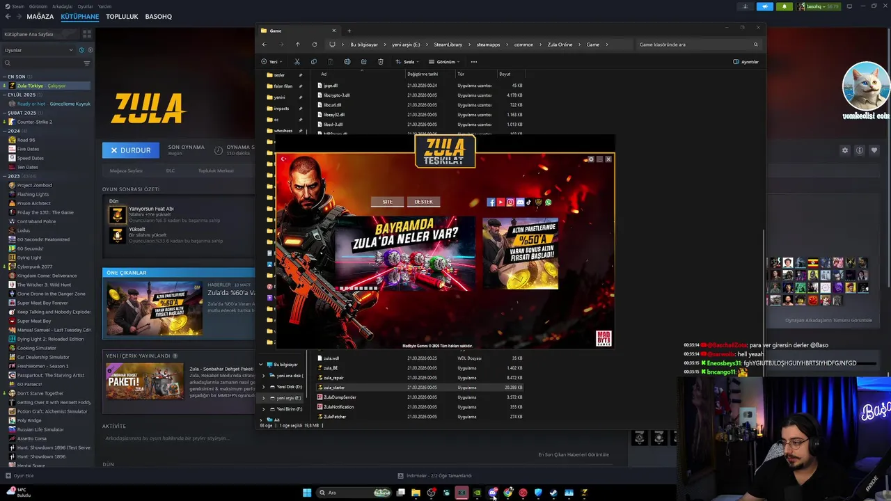The image size is (891, 501).
Task: Click Delete trash icon in Explorer toolbar
Action: tap(380, 62)
